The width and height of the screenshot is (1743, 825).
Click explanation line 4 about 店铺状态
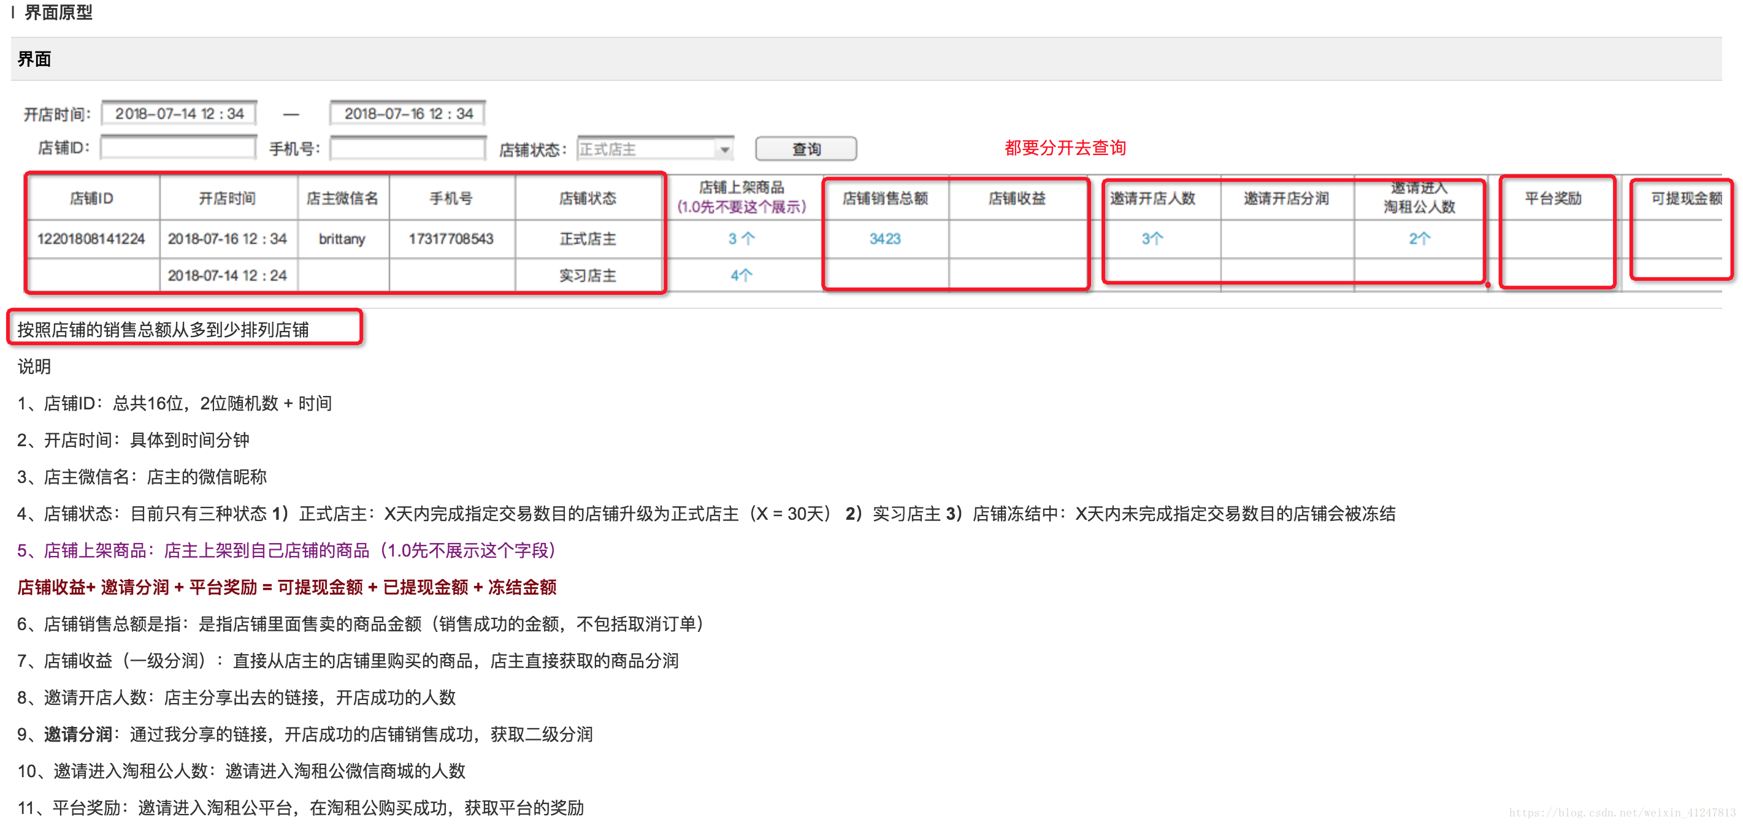pos(707,513)
